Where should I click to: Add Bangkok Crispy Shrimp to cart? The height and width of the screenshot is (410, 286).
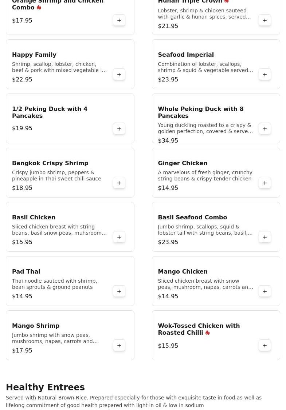pos(119,183)
